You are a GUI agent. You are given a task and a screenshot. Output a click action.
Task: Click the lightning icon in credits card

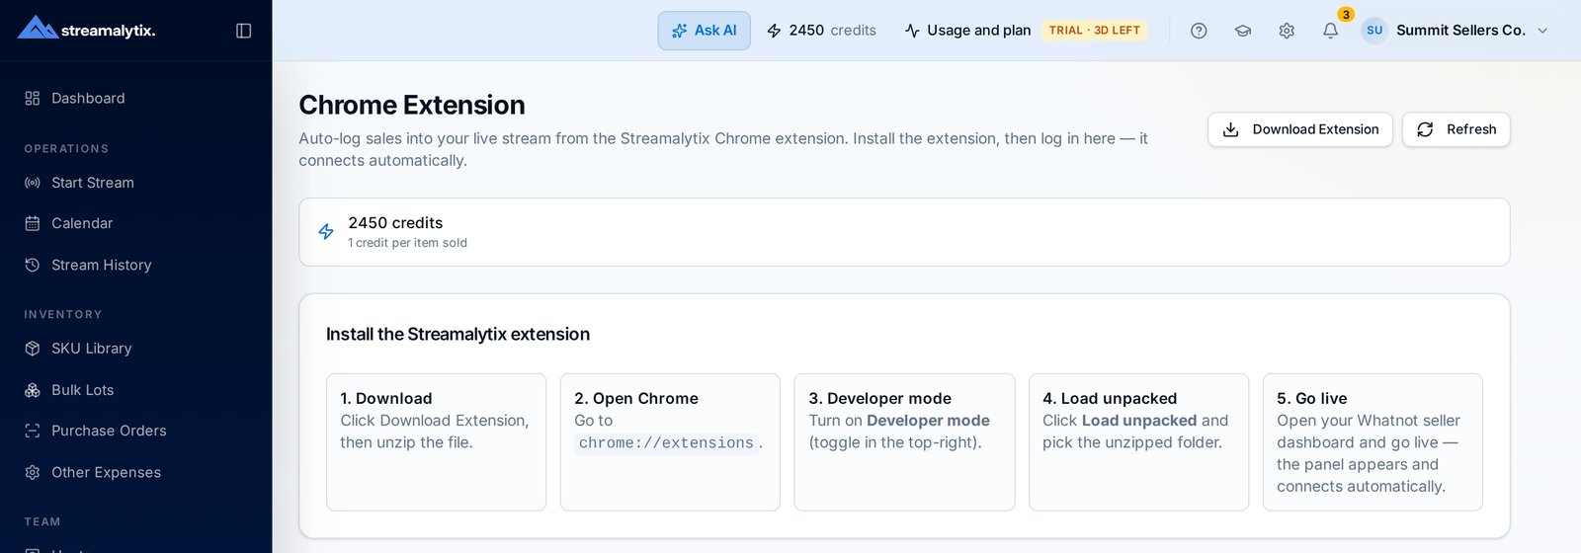[x=326, y=232]
